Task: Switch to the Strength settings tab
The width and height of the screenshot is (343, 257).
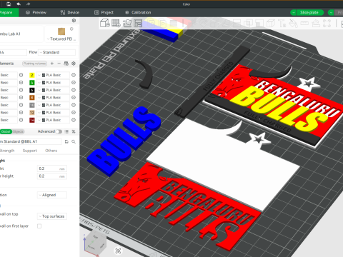Action: click(x=7, y=151)
